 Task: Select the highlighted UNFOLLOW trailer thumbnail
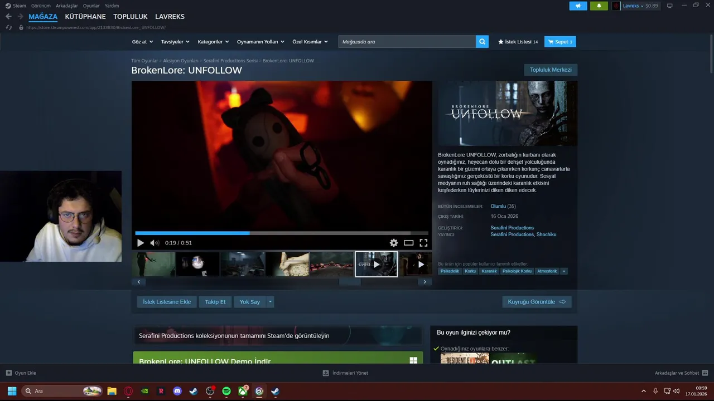pos(377,264)
